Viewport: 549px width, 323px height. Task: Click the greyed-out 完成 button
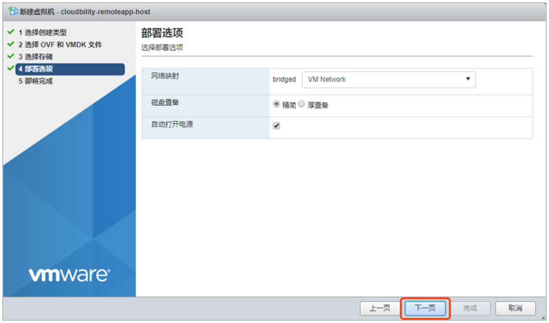coord(470,308)
